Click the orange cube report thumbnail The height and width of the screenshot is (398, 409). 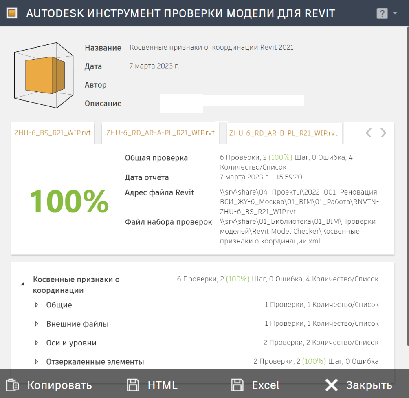(x=44, y=75)
